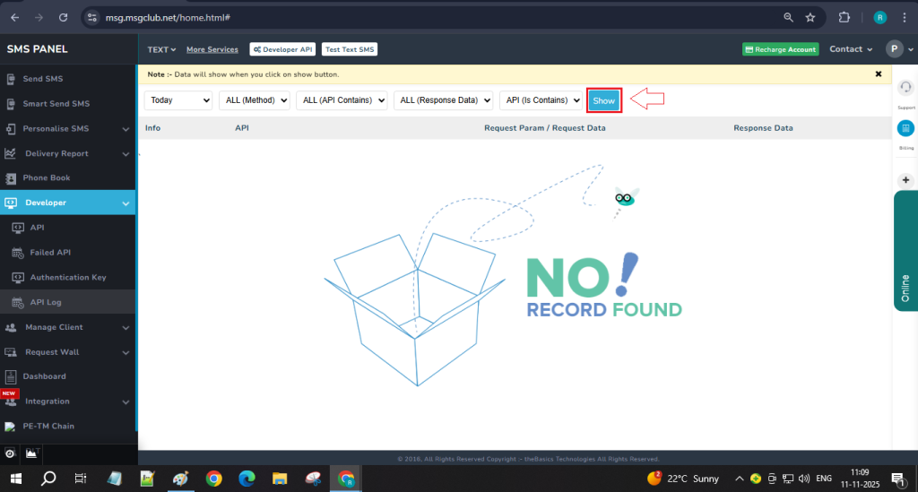Reload the page using the refresh icon
918x492 pixels.
[x=62, y=17]
